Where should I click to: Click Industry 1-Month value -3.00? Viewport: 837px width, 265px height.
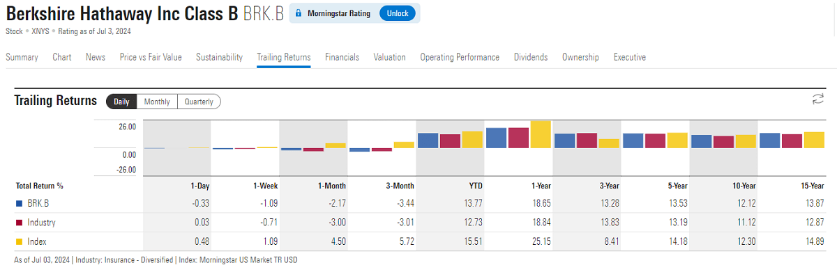point(337,223)
